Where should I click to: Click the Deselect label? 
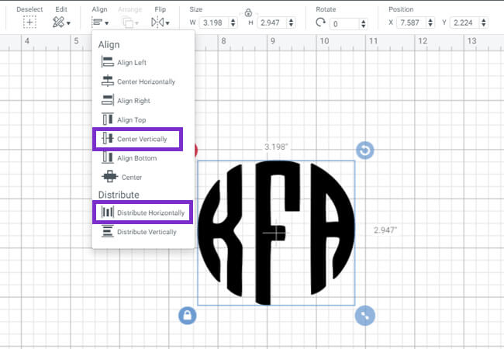coord(29,9)
